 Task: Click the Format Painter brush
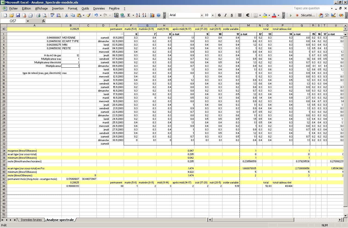coord(88,15)
